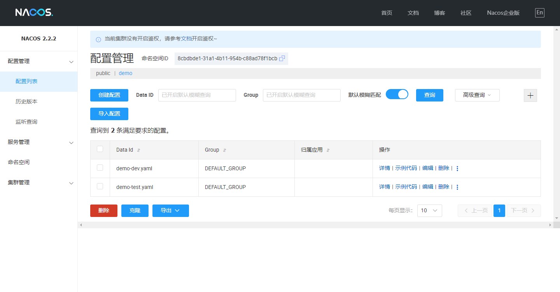Open 监听查询 in the sidebar

[x=39, y=122]
